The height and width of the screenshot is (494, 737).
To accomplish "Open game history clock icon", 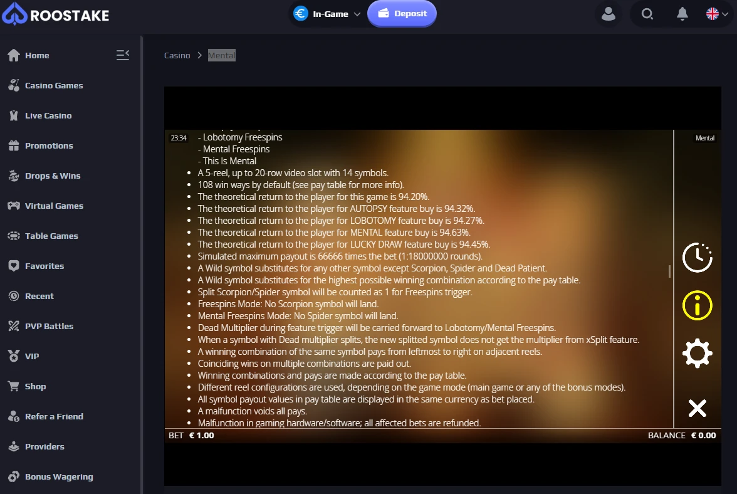I will pos(698,257).
